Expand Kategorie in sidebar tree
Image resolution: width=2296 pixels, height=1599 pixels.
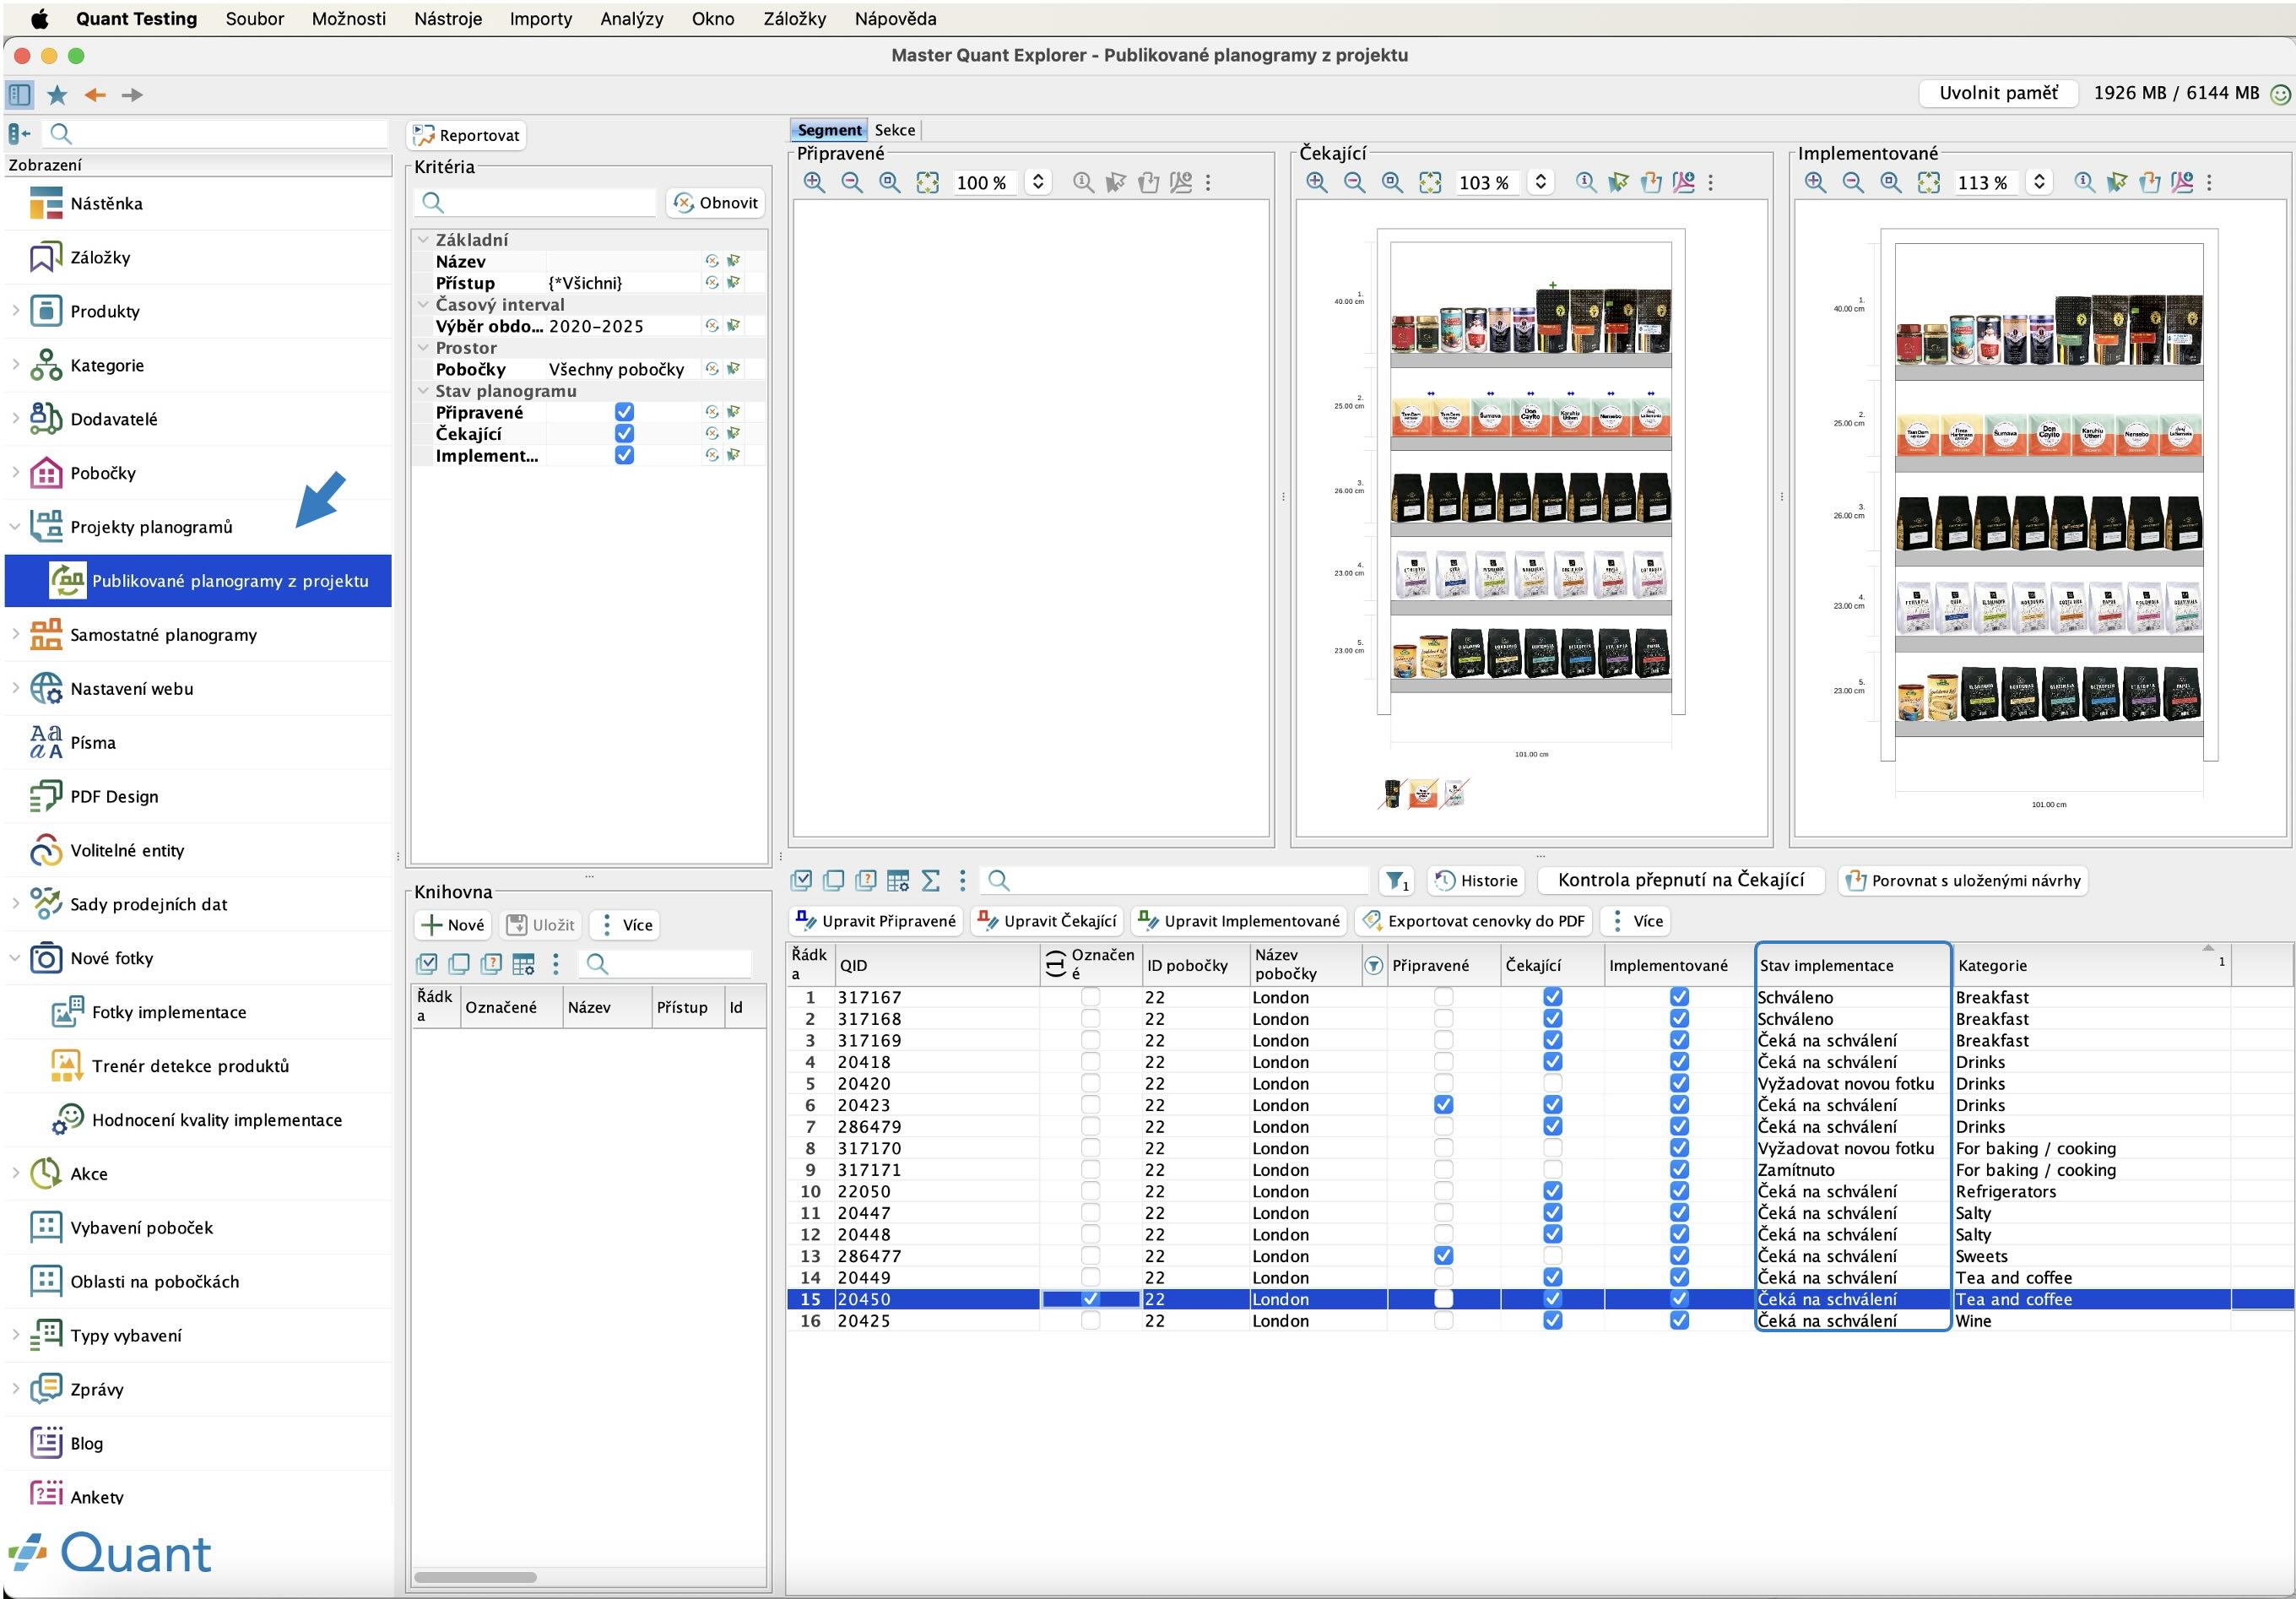tap(15, 365)
